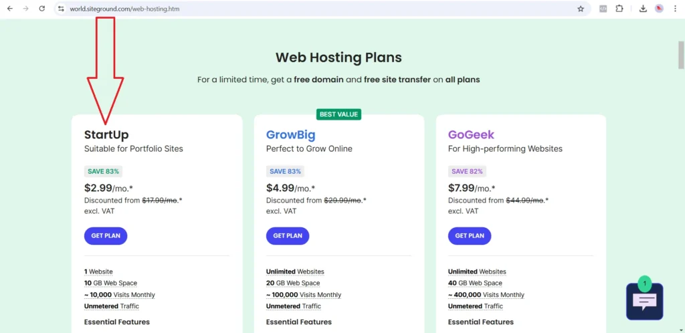Click StartUp Essential Features heading

116,322
